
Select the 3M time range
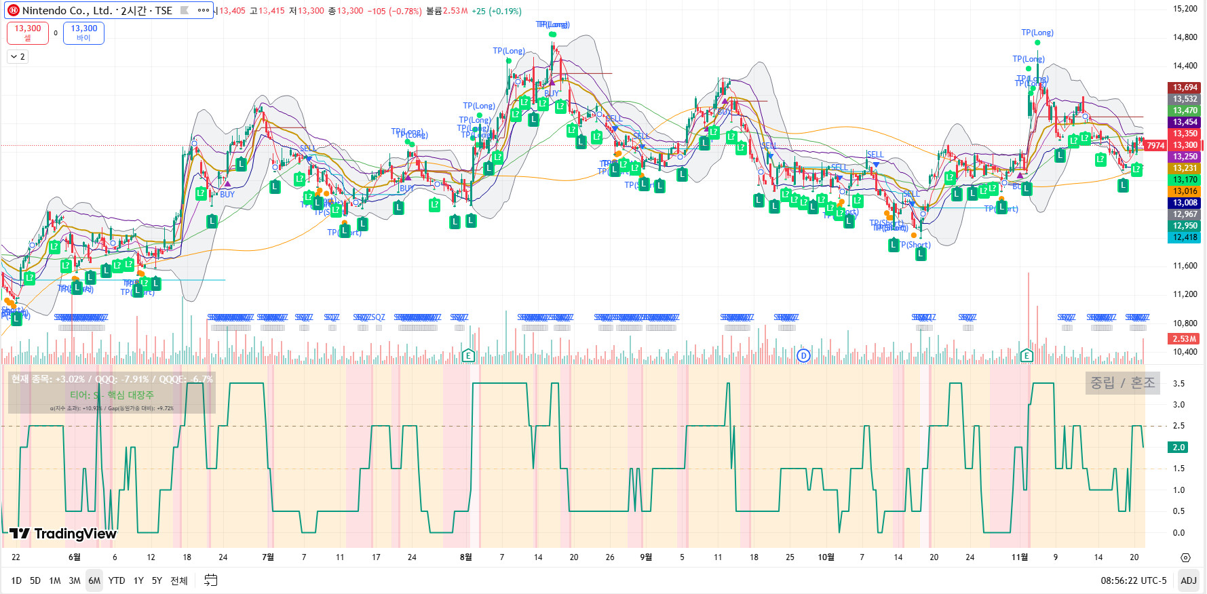click(x=75, y=580)
